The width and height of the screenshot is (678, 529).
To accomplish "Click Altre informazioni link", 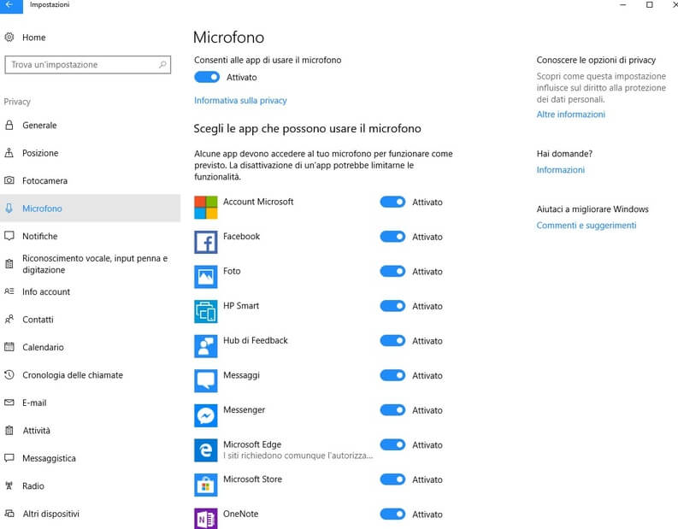I will click(571, 115).
